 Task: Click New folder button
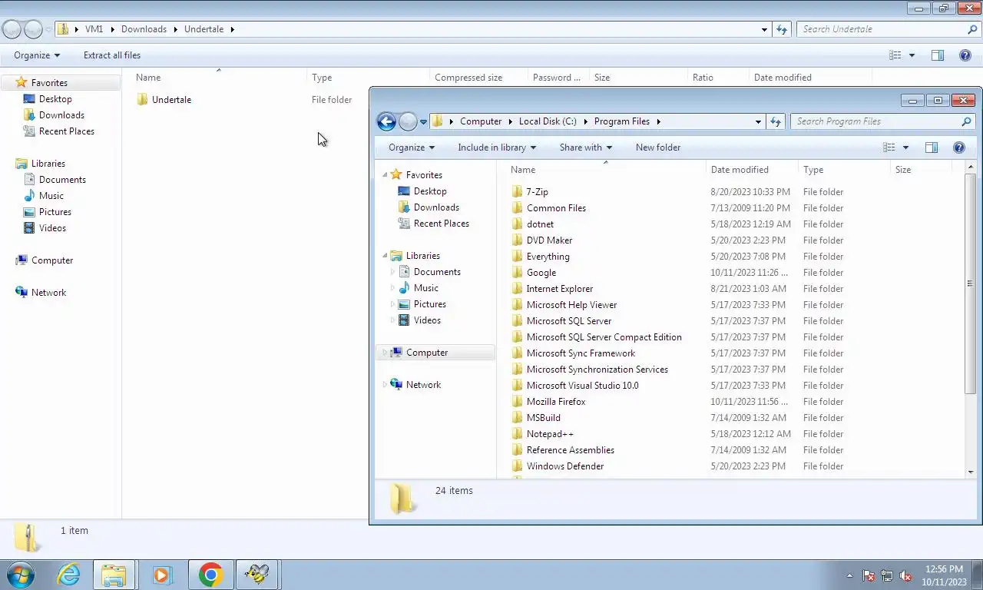658,147
